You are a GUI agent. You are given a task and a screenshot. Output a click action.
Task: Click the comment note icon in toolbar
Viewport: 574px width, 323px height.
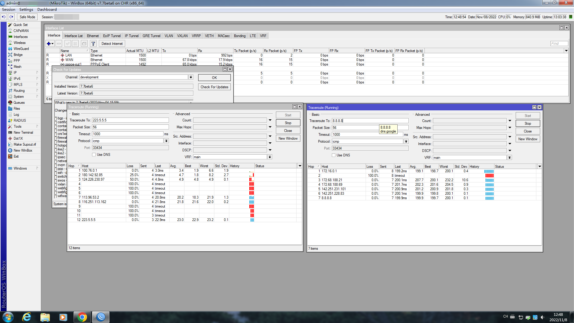(84, 44)
